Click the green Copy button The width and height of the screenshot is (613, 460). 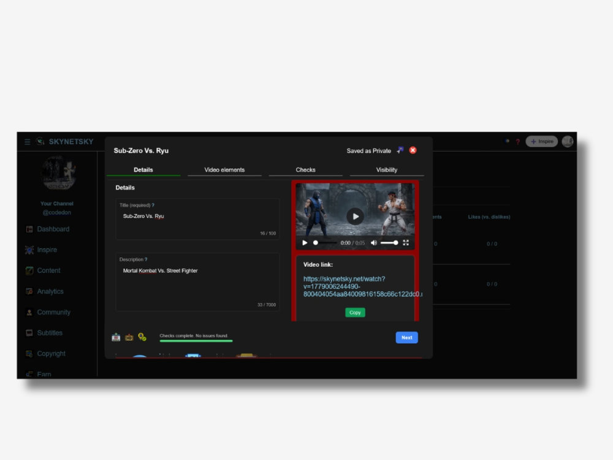coord(355,313)
